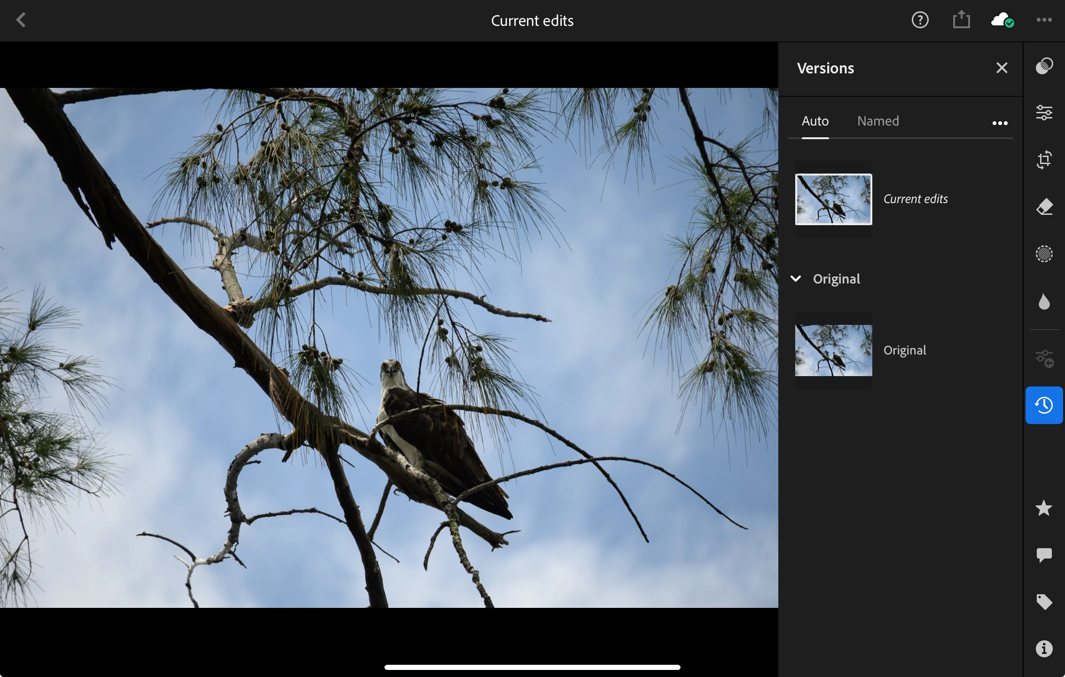Click the Previous edits icon

pyautogui.click(x=1044, y=359)
